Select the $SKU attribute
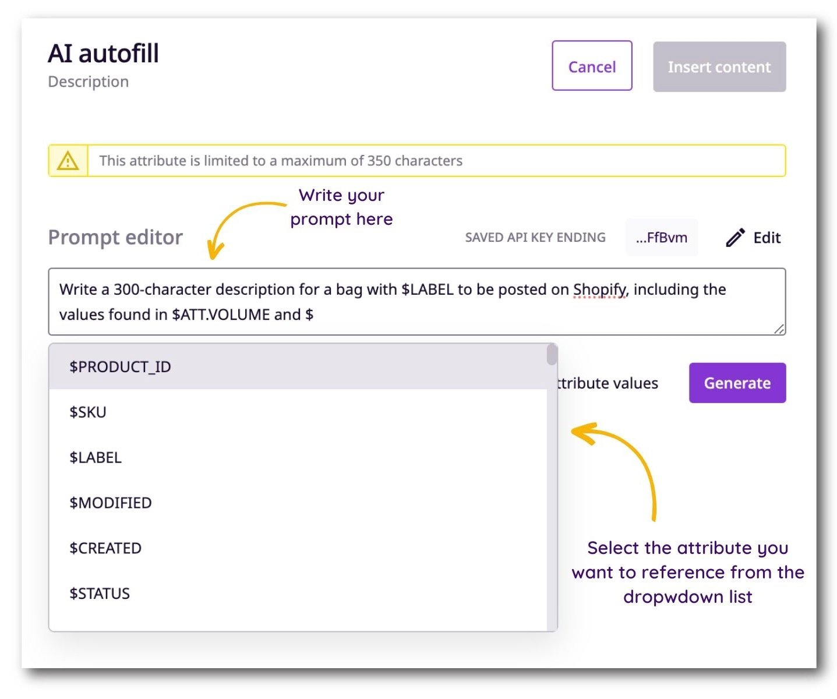Image resolution: width=837 pixels, height=699 pixels. [87, 412]
